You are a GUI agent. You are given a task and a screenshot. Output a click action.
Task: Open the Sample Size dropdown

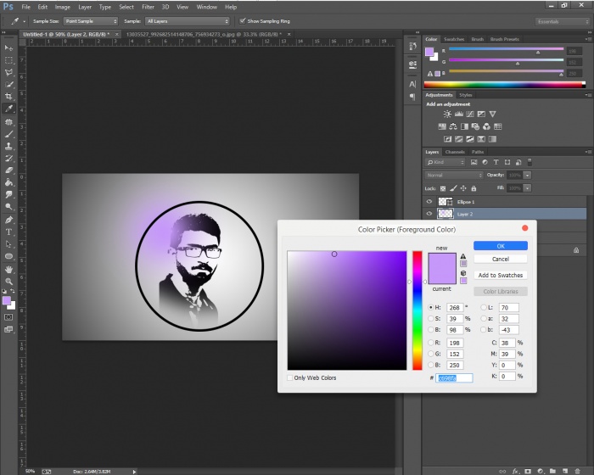pyautogui.click(x=89, y=20)
